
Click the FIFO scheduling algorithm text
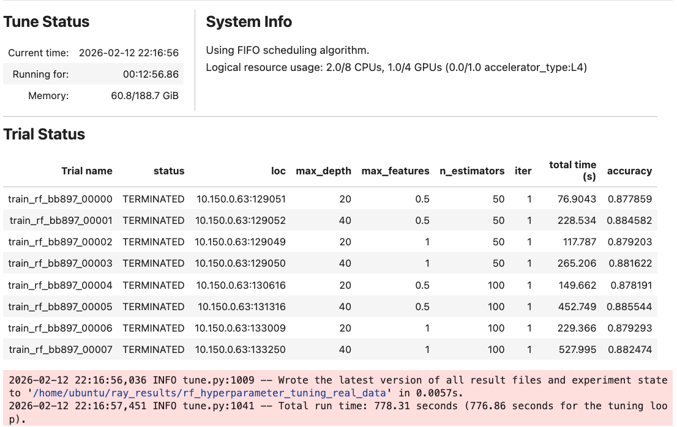point(288,50)
